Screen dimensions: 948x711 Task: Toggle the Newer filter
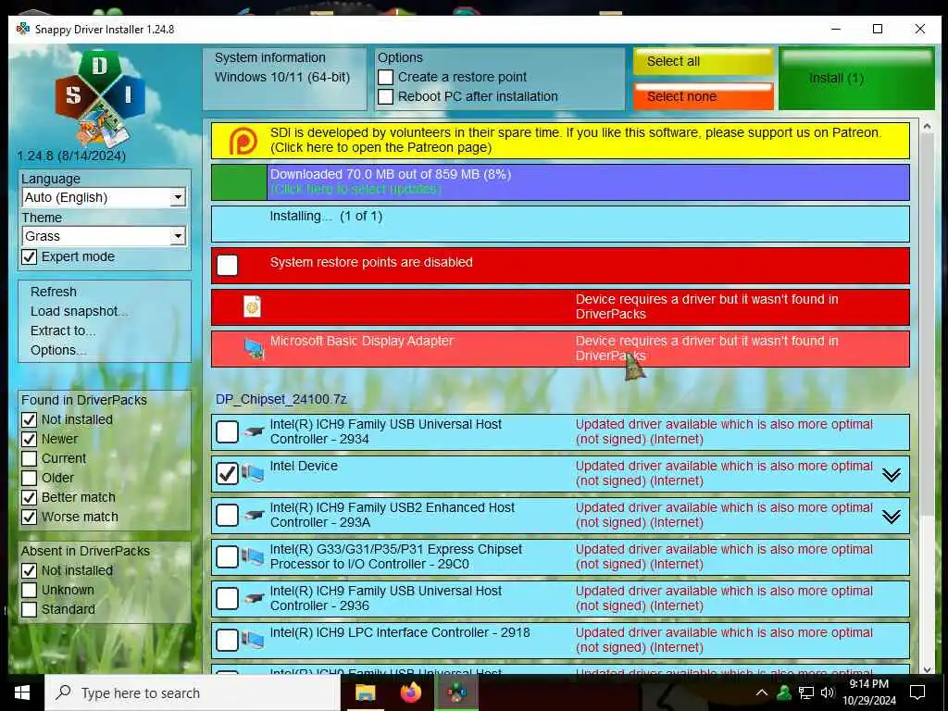pyautogui.click(x=29, y=439)
